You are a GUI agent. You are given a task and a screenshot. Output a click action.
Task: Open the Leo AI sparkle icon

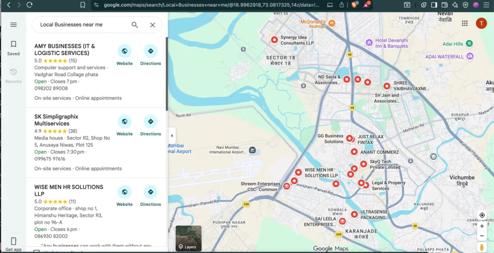tap(455, 5)
